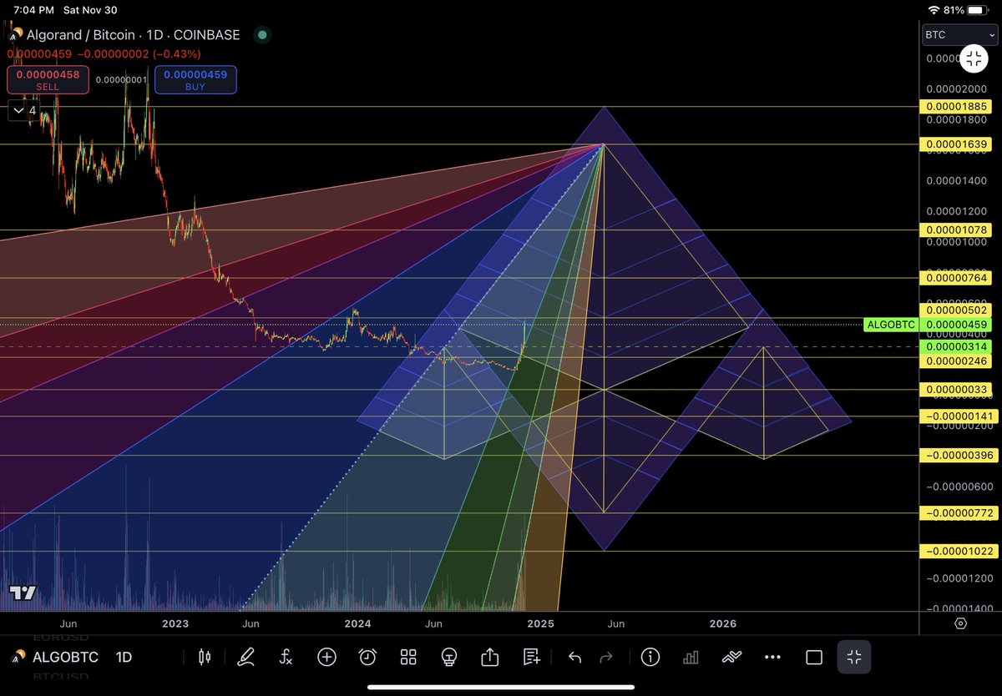Tap Wi-Fi icon in status bar
Image resolution: width=1002 pixels, height=696 pixels.
(934, 10)
